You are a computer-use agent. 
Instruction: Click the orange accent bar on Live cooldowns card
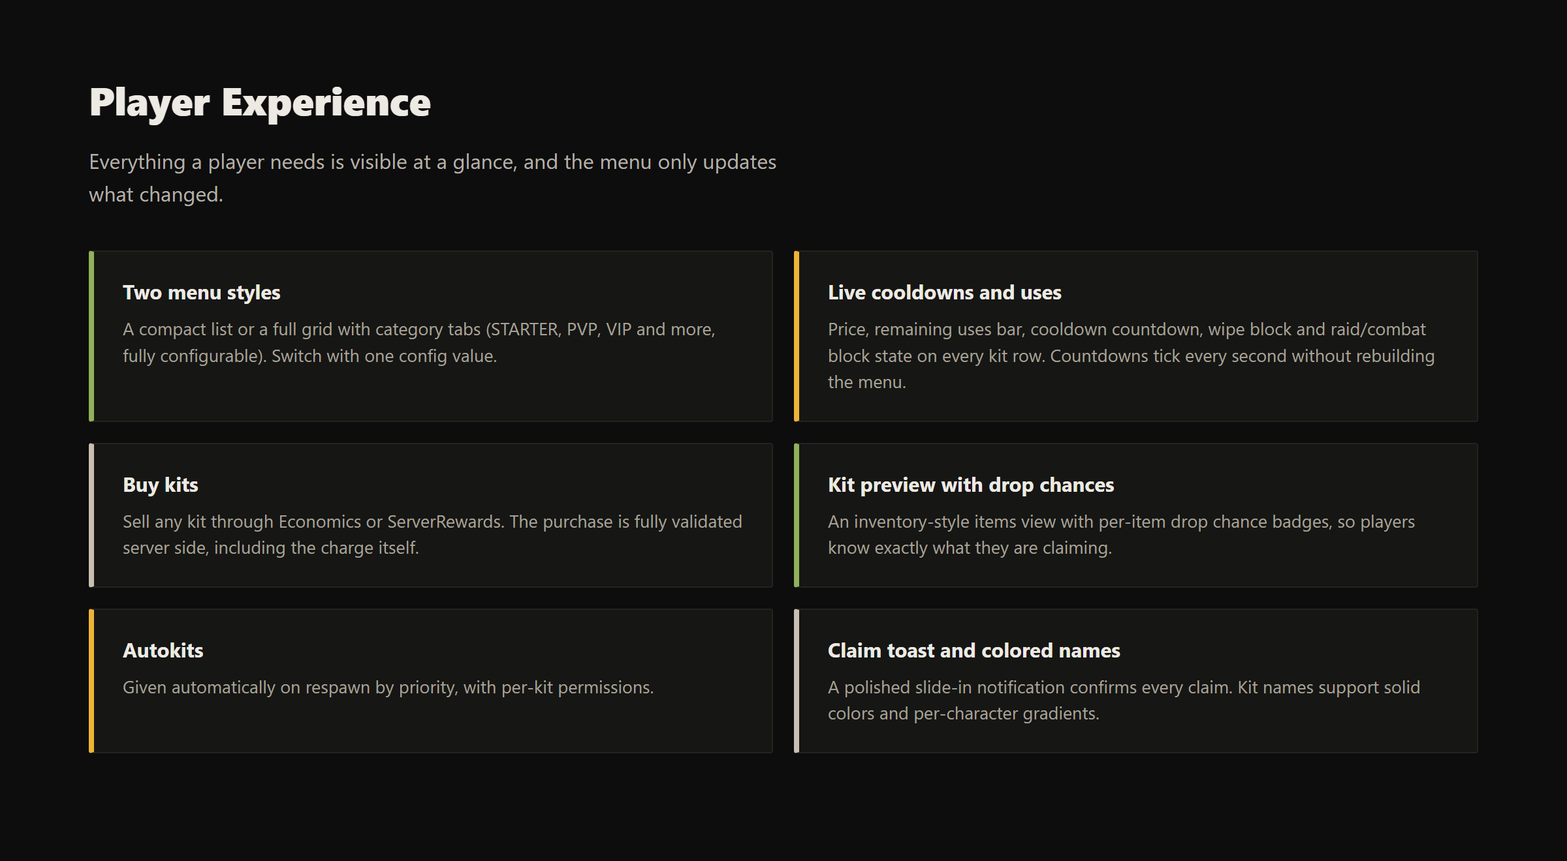[x=797, y=336]
